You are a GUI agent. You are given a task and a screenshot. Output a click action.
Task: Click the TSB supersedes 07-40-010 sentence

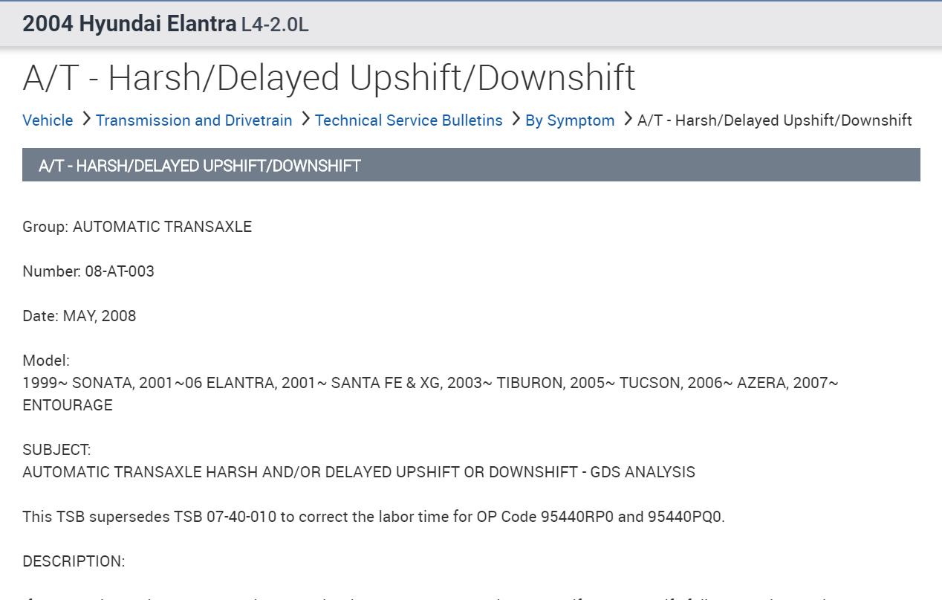373,516
